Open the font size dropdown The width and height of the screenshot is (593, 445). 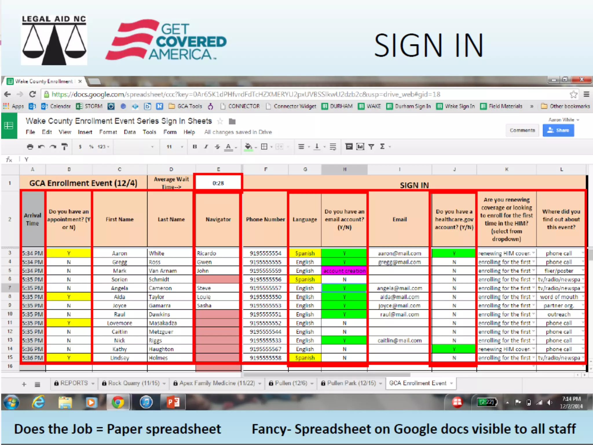point(175,147)
